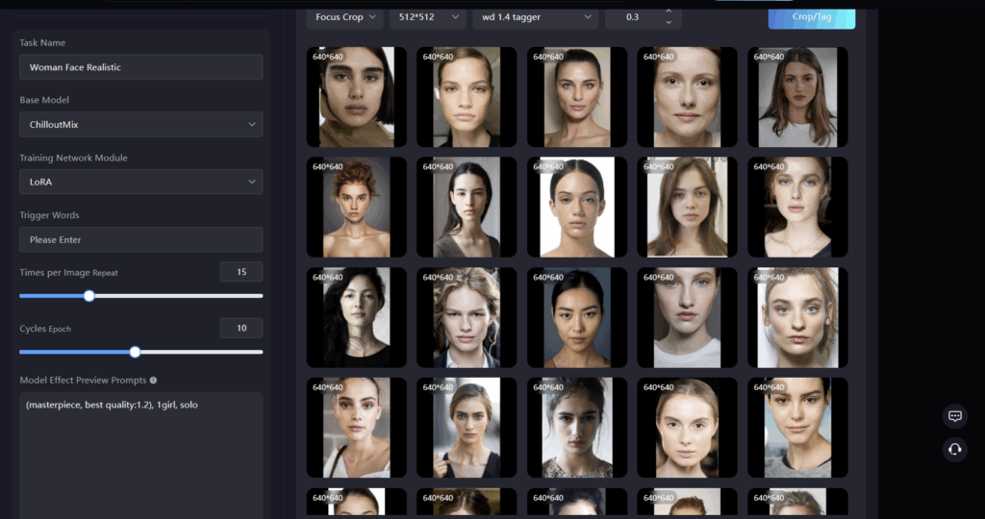This screenshot has width=985, height=519.
Task: Expand the 512*512 resolution dropdown
Action: (x=427, y=17)
